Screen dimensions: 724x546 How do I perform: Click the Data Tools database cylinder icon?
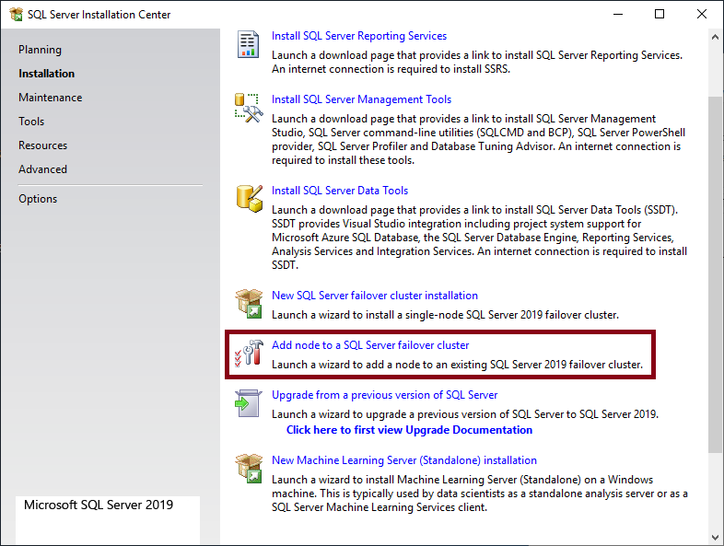[250, 199]
